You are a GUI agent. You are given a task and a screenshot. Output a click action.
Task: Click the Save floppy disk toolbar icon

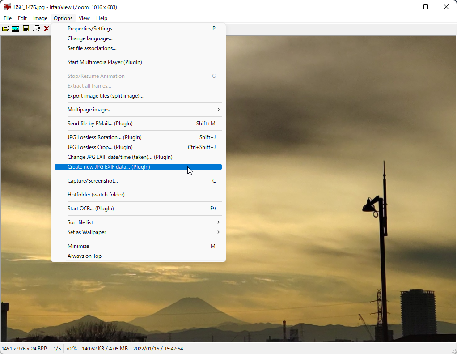click(x=26, y=29)
